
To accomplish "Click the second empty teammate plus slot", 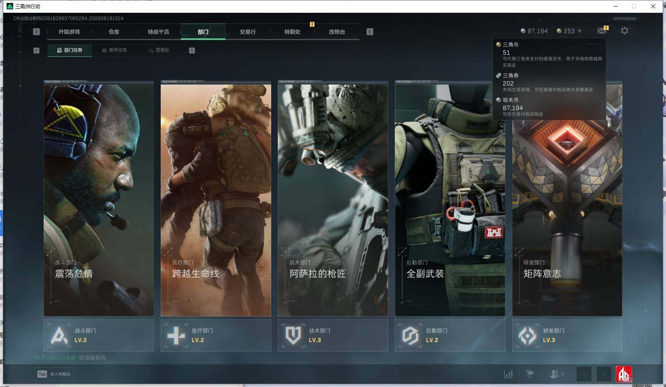I will click(604, 374).
